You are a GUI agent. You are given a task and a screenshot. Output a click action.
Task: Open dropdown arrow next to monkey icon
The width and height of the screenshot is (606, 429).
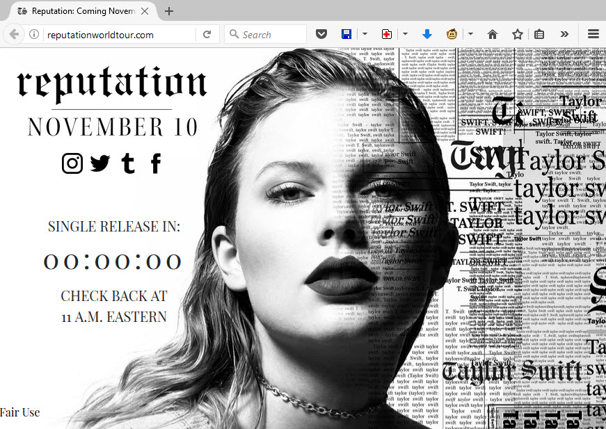470,34
